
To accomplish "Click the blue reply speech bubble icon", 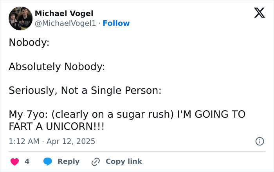I will coord(48,161).
